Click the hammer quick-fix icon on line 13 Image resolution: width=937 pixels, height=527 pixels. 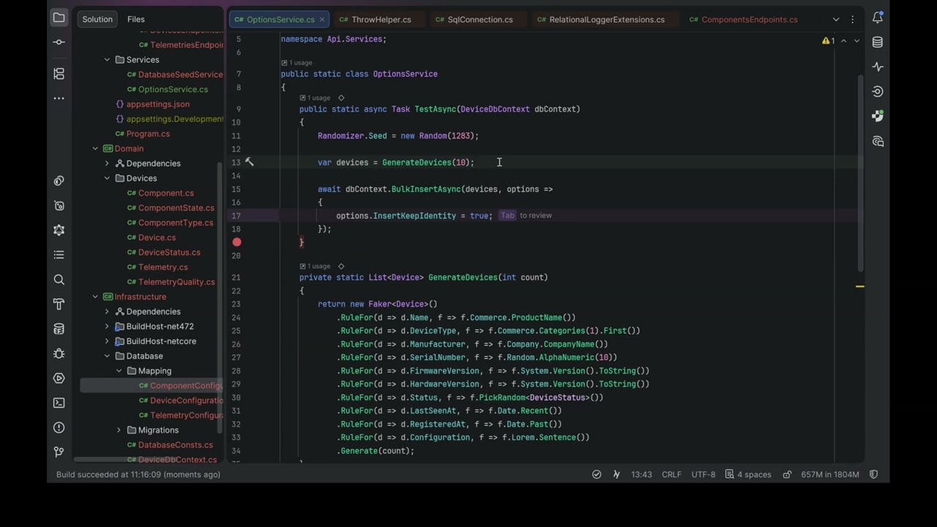coord(249,162)
